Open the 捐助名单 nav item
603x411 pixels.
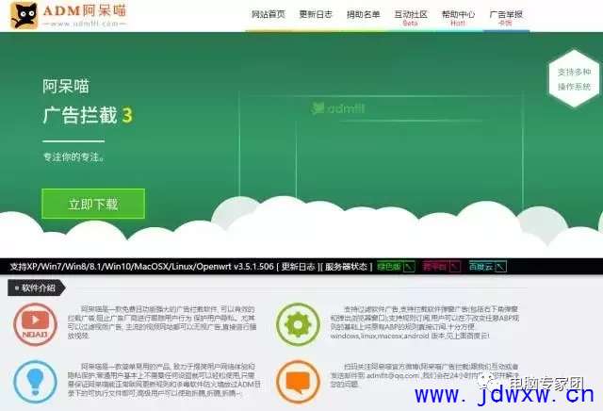click(364, 15)
